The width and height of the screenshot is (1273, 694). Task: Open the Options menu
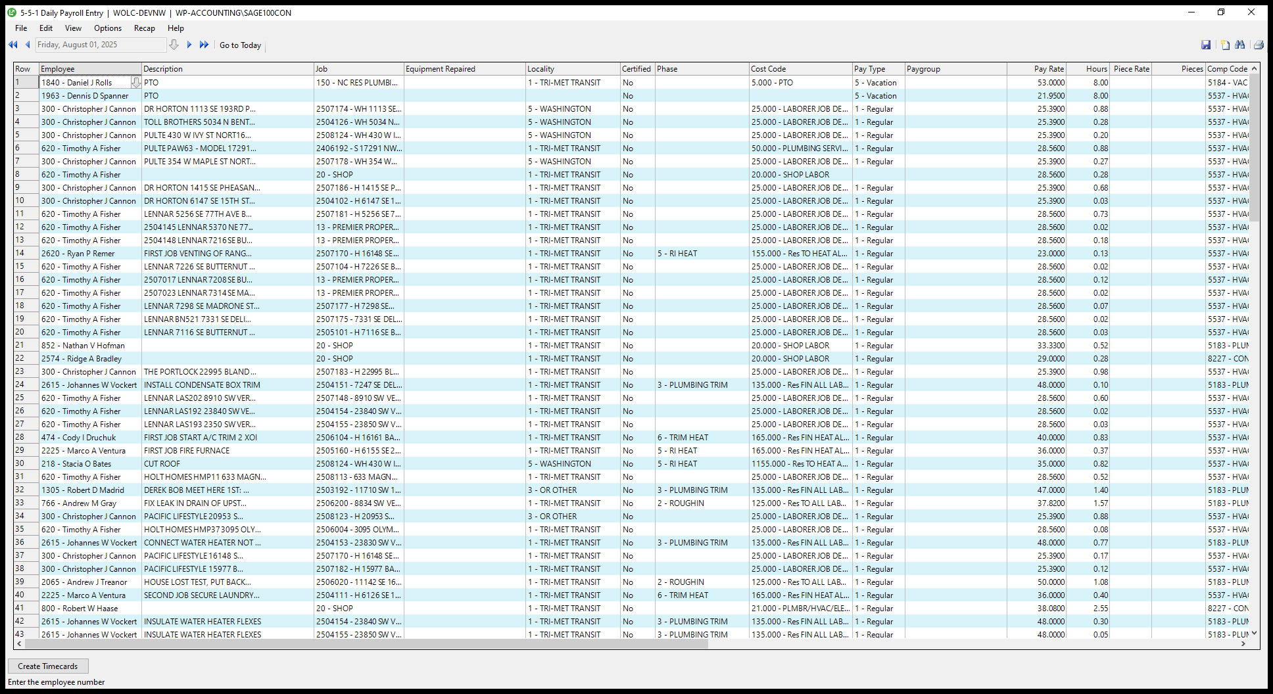(x=108, y=28)
